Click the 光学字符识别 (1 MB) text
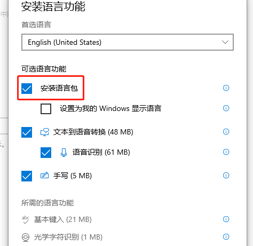Viewport: 253px width, 246px height. pos(68,237)
